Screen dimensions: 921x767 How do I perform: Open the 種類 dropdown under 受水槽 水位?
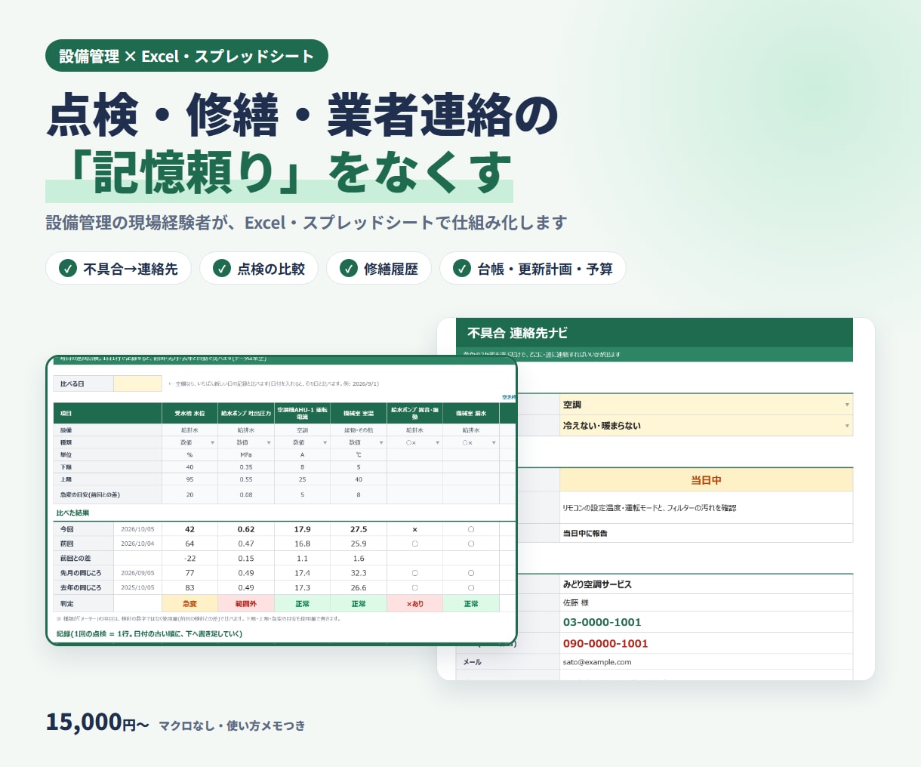212,442
